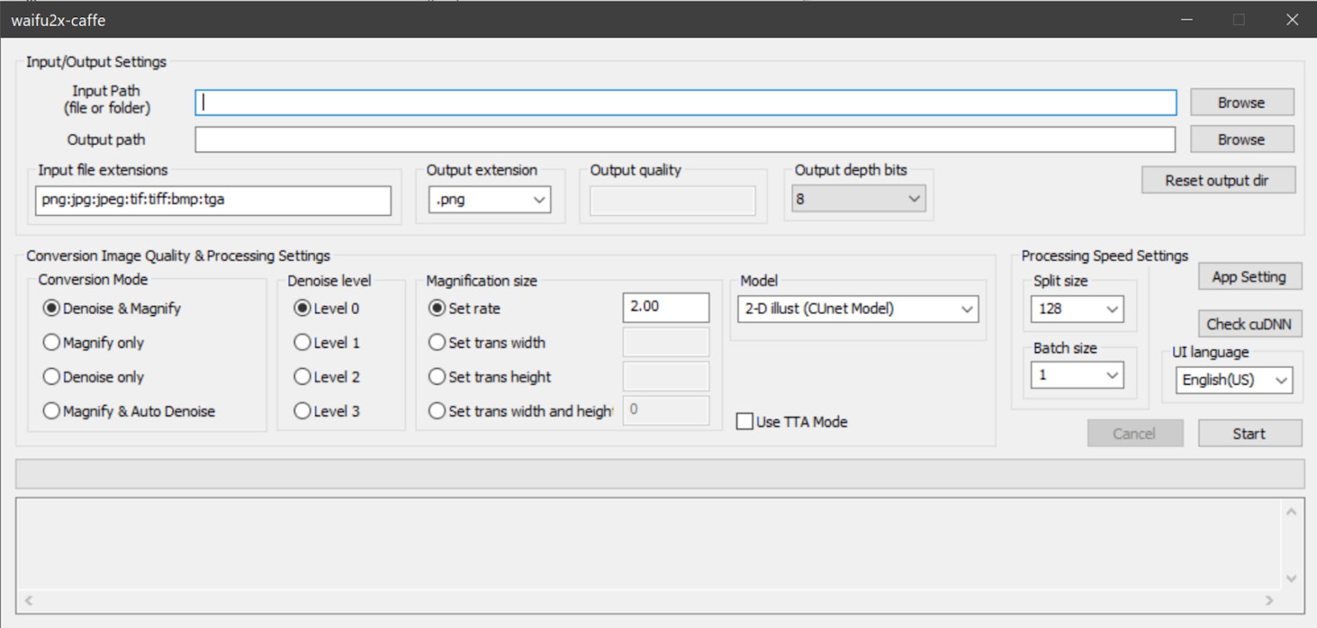Expand the Split size dropdown
1317x628 pixels.
[1077, 309]
